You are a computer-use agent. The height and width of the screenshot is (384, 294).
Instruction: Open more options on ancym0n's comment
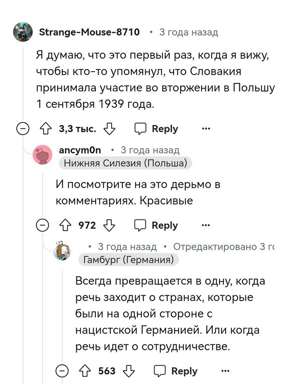pyautogui.click(x=206, y=226)
